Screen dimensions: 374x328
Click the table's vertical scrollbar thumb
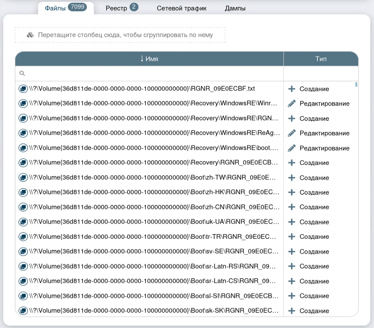point(356,85)
